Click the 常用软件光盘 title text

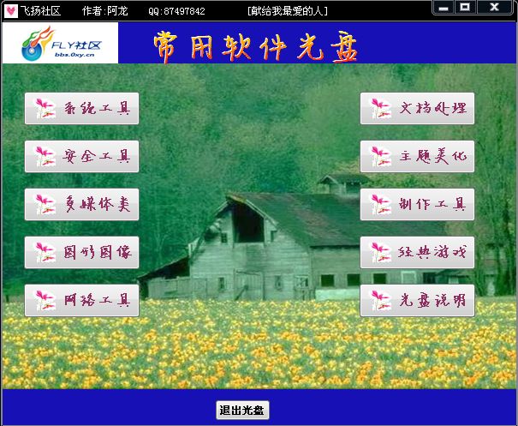click(x=255, y=48)
